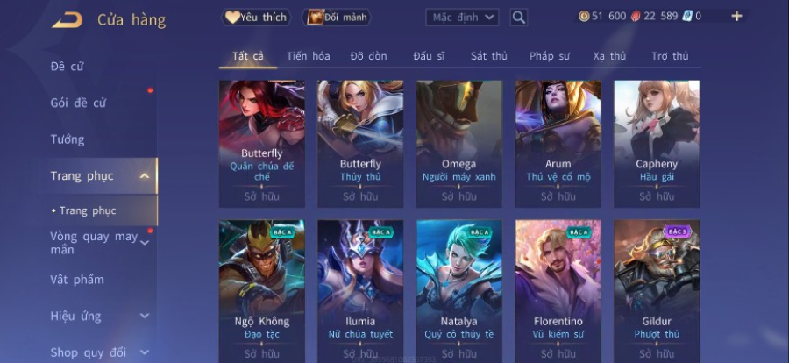Viewport: 789px width, 363px height.
Task: Tap the gold coin balance icon
Action: point(584,16)
